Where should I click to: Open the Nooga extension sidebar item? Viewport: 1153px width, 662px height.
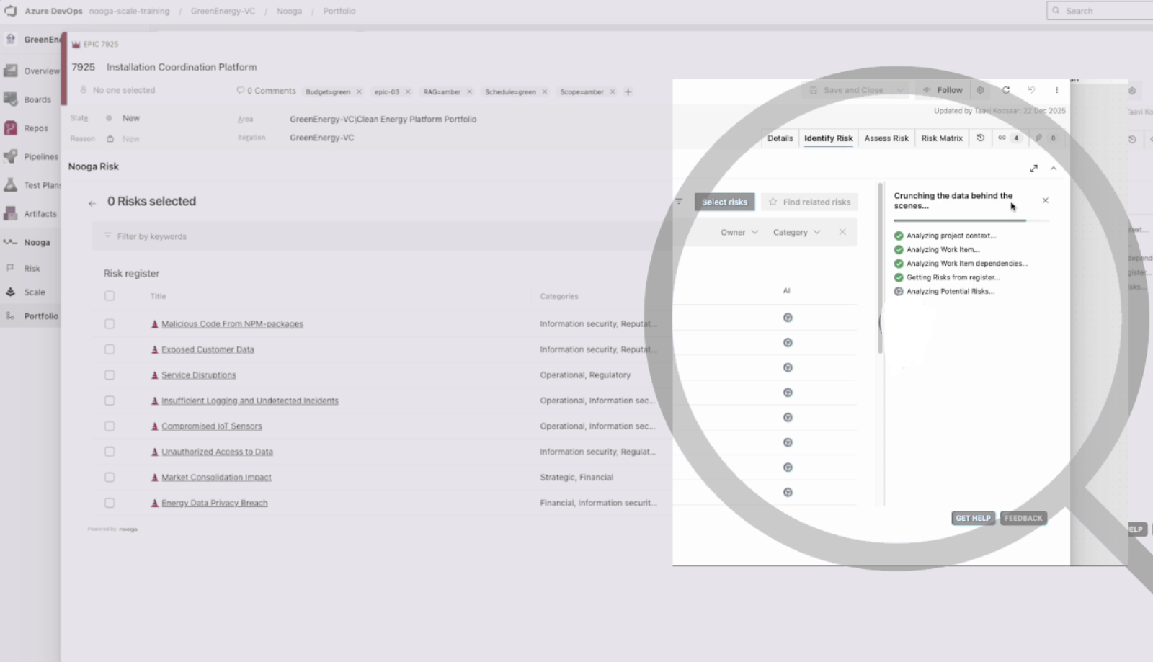30,242
